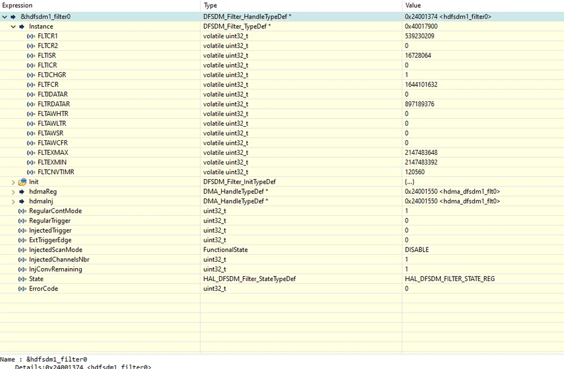Select the FLTISR value 16728064
564x369 pixels.
coord(418,55)
